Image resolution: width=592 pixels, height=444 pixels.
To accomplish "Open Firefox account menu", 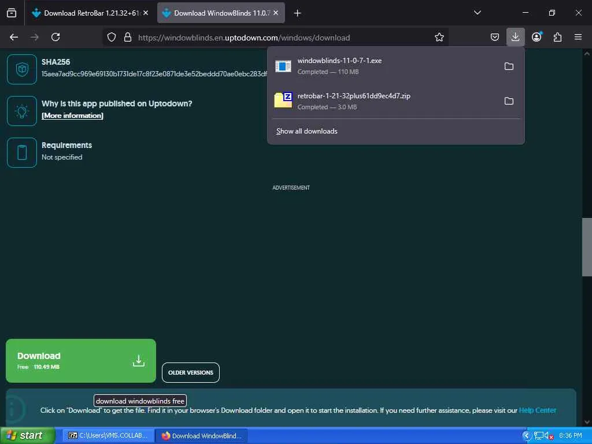I will point(536,37).
